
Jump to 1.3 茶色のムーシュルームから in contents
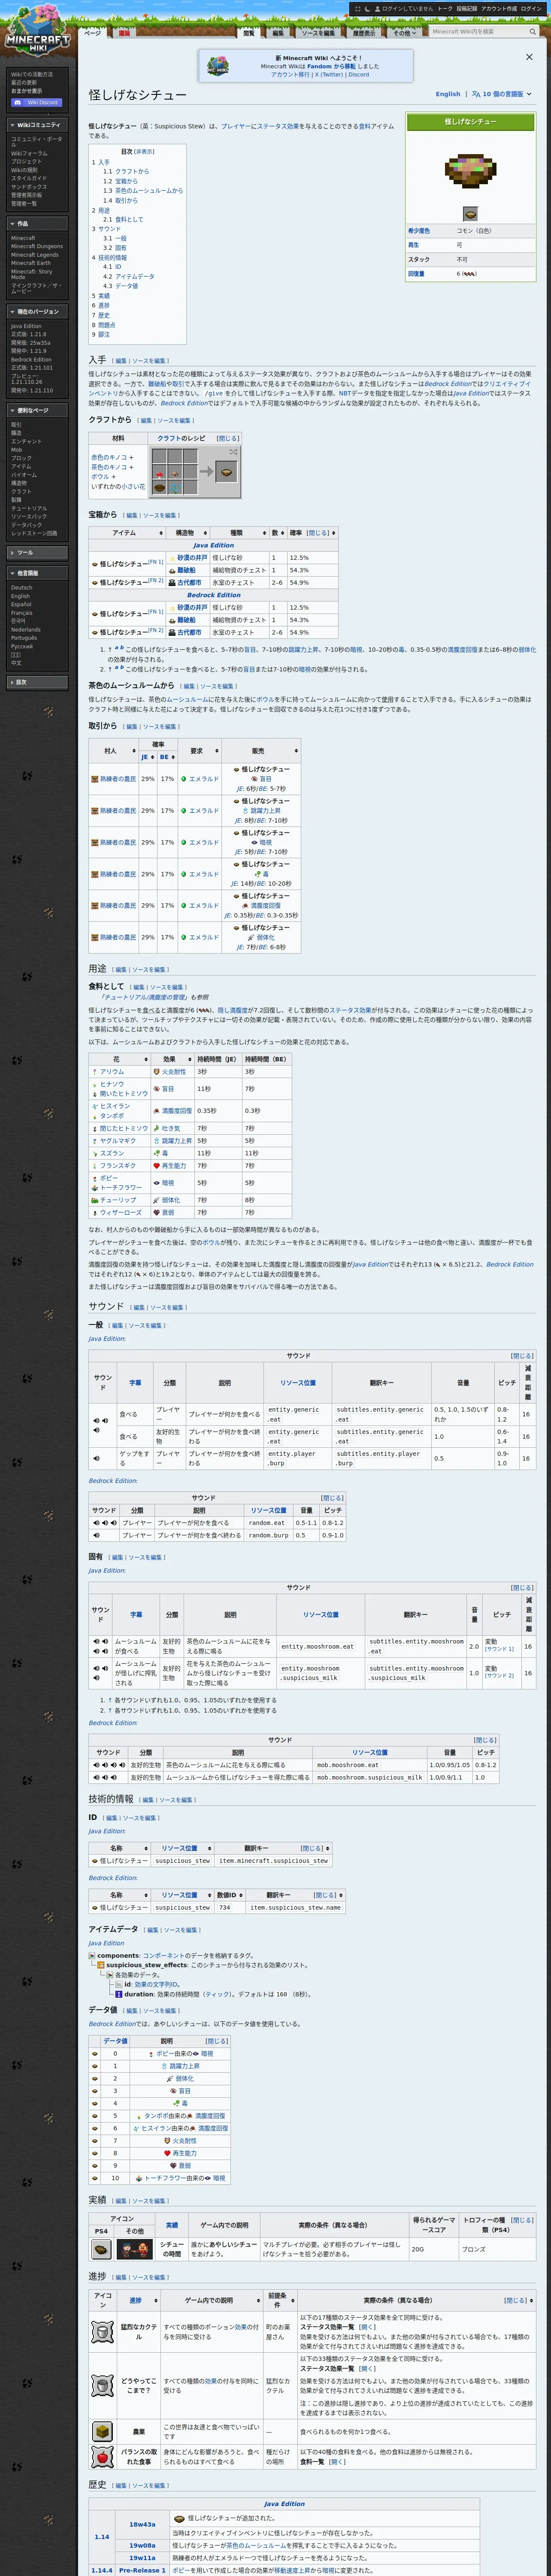point(143,190)
